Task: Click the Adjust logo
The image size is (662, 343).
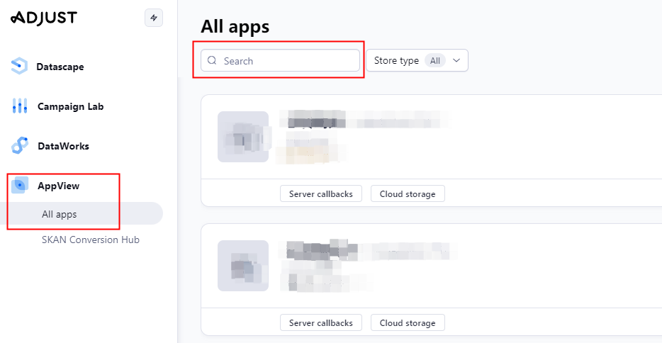Action: (x=44, y=18)
